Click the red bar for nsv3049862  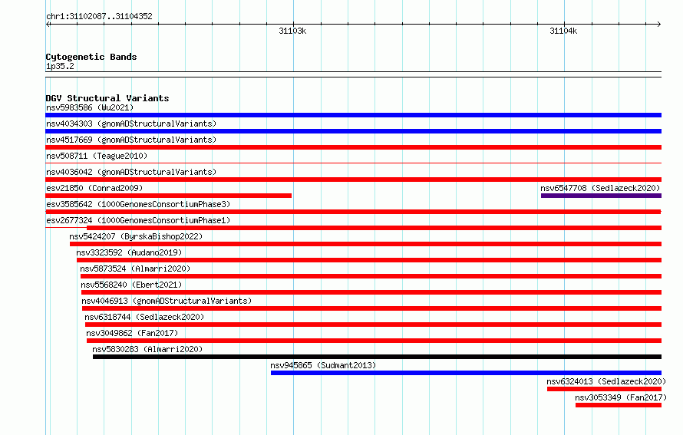(x=374, y=341)
